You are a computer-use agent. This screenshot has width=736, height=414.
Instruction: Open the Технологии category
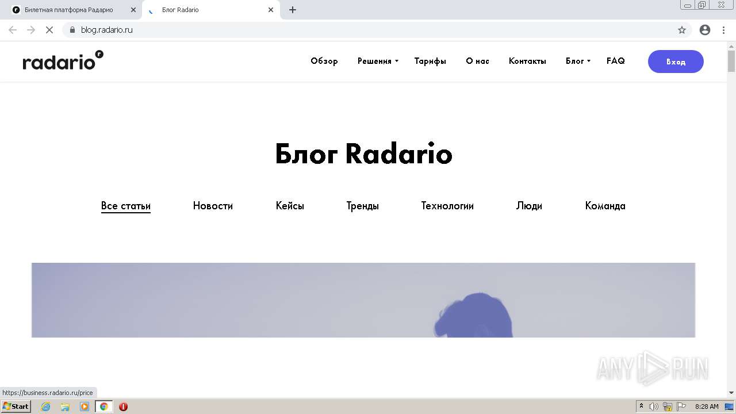coord(447,206)
